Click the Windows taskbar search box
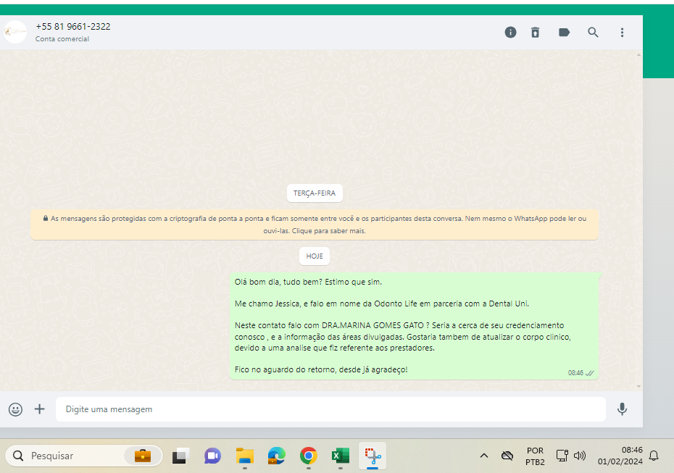The image size is (674, 473). point(84,456)
